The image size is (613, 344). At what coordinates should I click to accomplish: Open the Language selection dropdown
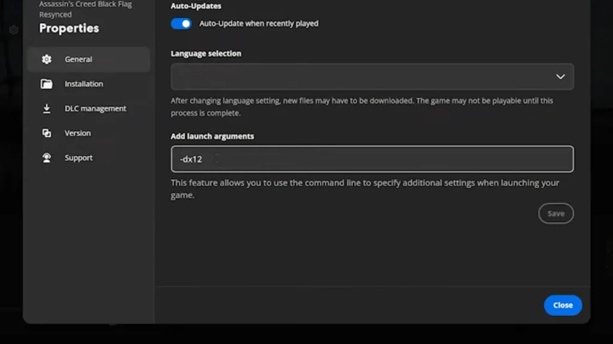coord(372,77)
